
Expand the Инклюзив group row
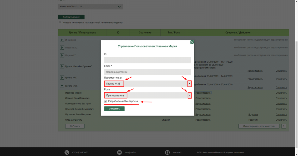point(62,40)
